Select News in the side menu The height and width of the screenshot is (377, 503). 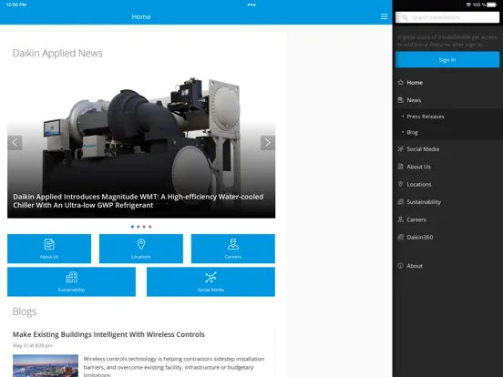point(414,100)
